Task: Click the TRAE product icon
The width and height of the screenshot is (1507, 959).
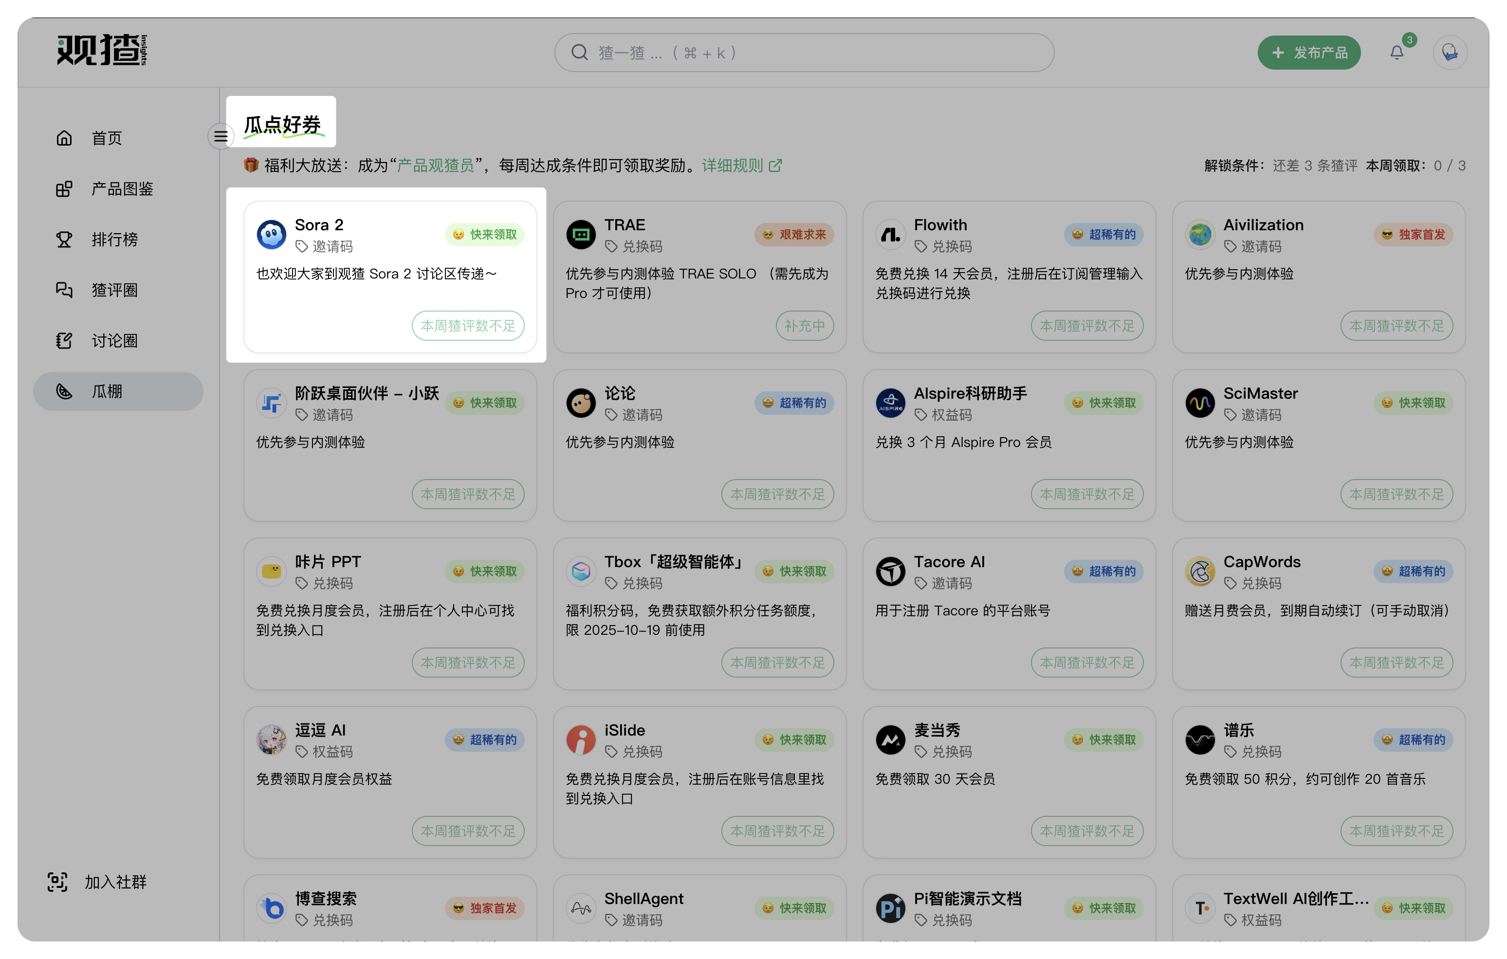Action: pyautogui.click(x=580, y=235)
